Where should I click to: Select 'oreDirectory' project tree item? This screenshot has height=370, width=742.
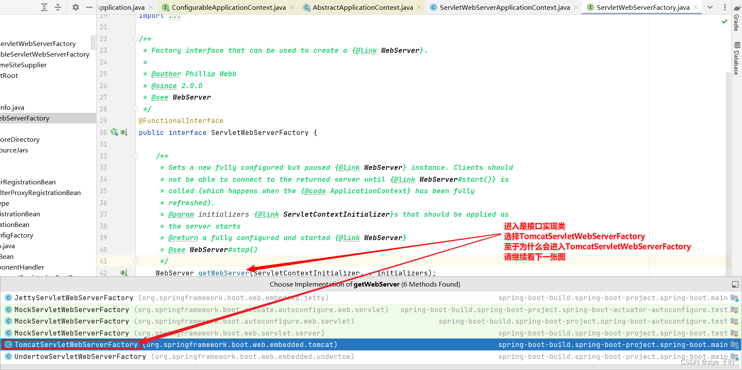[x=20, y=139]
